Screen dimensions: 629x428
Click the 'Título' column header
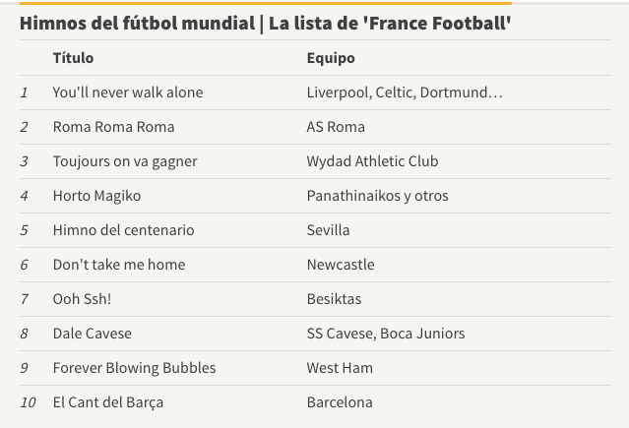point(73,58)
